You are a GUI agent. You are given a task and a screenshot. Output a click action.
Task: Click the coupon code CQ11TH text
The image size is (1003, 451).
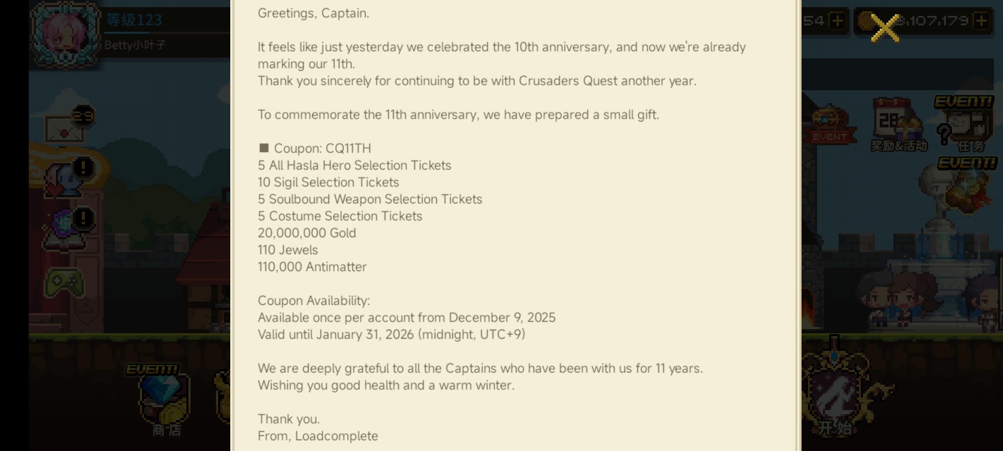(x=348, y=148)
